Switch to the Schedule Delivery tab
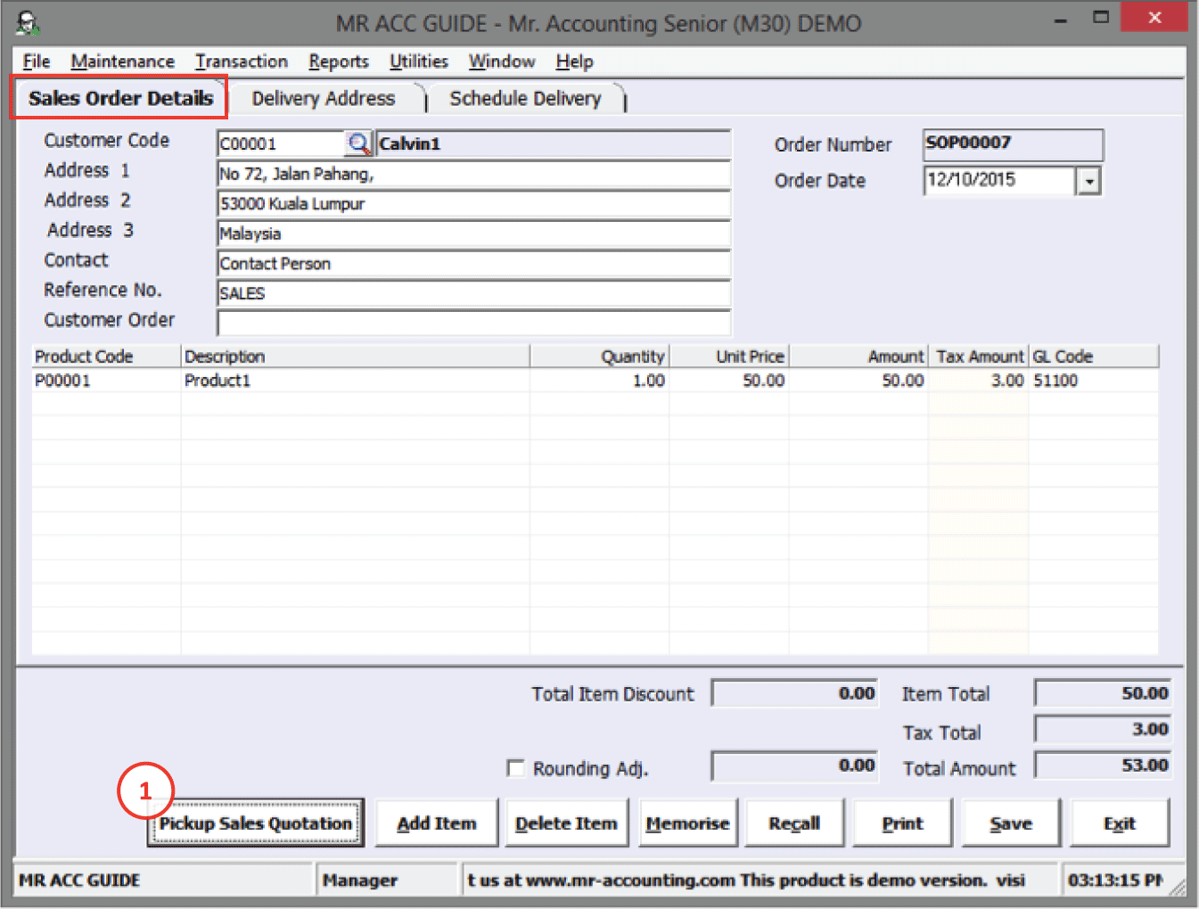The image size is (1199, 909). 525,98
